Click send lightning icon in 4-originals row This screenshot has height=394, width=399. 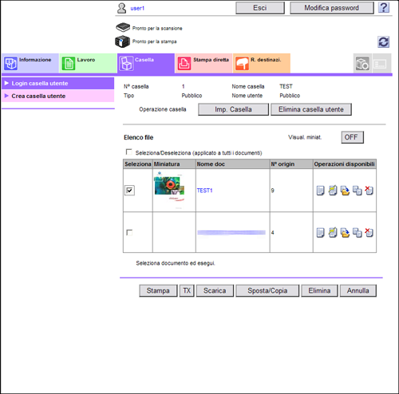point(333,233)
